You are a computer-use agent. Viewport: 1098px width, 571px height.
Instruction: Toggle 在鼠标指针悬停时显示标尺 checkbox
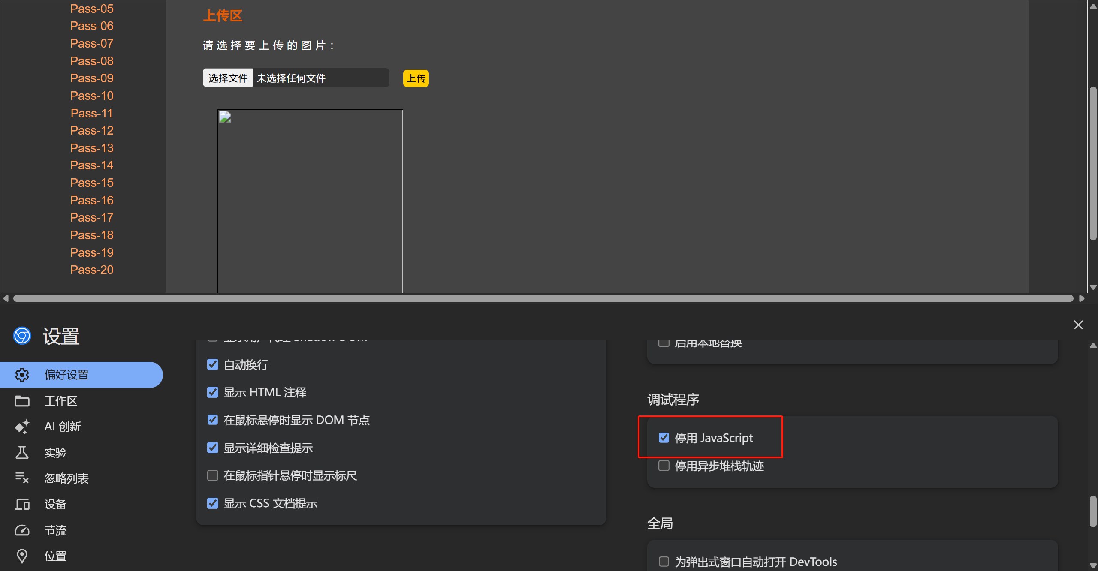pos(213,475)
